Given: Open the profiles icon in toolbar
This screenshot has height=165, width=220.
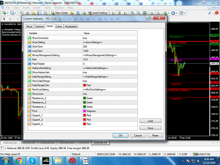Looking at the screenshot, I should [12, 13].
